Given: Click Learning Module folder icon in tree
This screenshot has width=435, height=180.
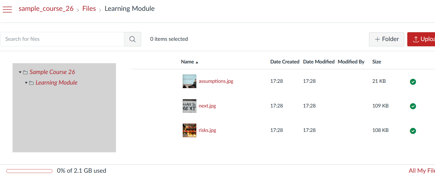Looking at the screenshot, I should pyautogui.click(x=32, y=83).
